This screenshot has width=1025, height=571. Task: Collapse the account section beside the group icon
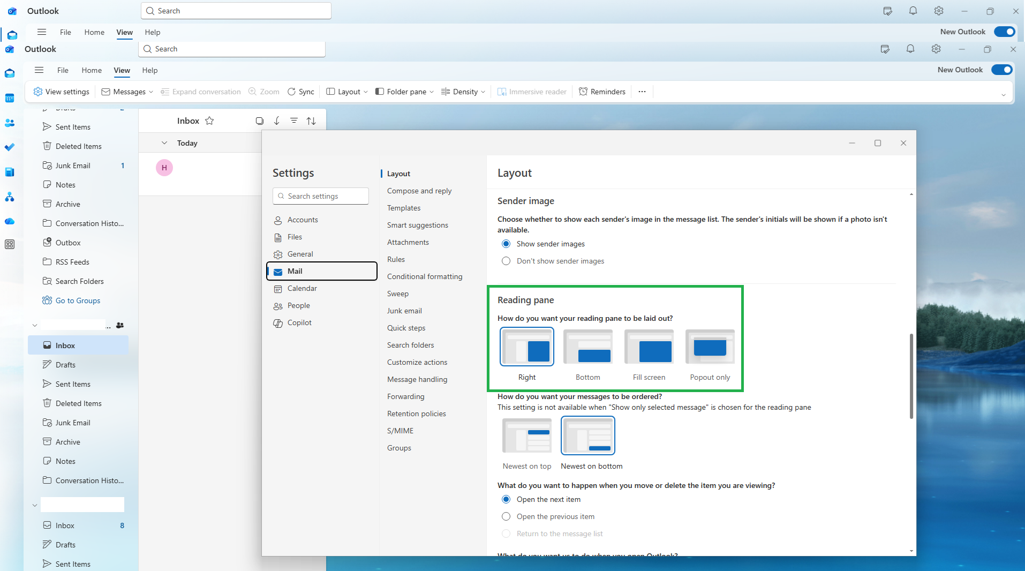(x=35, y=325)
